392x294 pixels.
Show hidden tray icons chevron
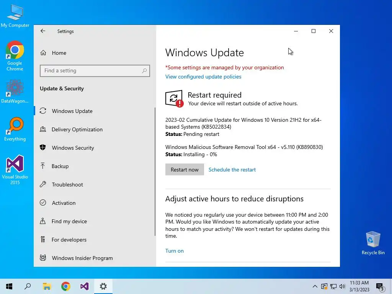tap(315, 286)
